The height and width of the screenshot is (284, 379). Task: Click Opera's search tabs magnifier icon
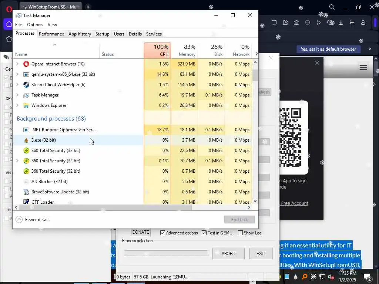tap(332, 7)
